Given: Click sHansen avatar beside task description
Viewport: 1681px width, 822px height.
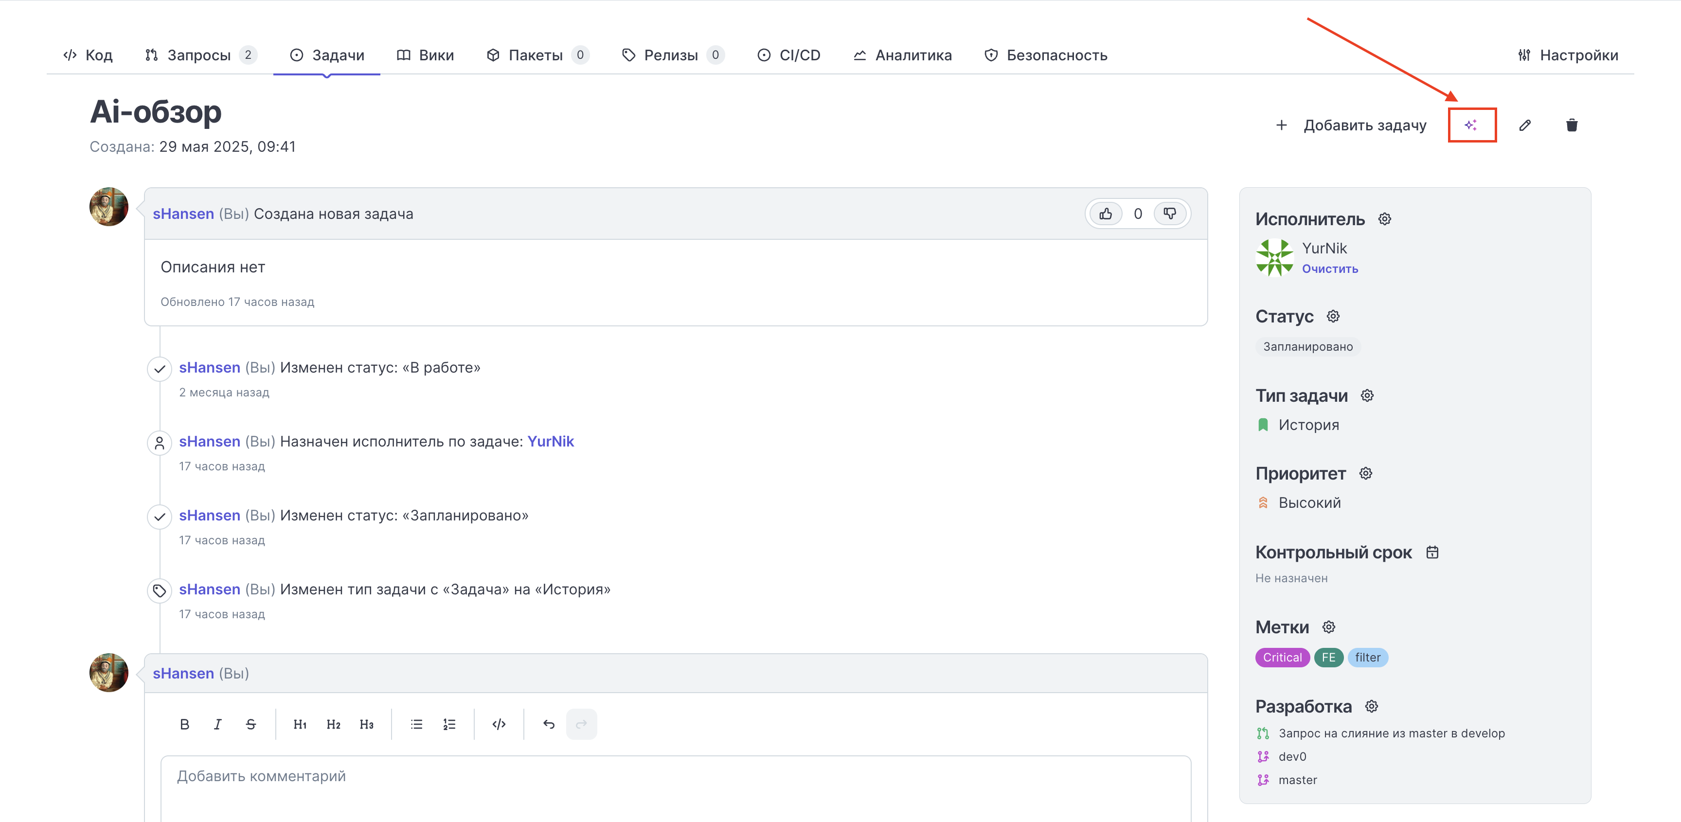Looking at the screenshot, I should pos(109,207).
